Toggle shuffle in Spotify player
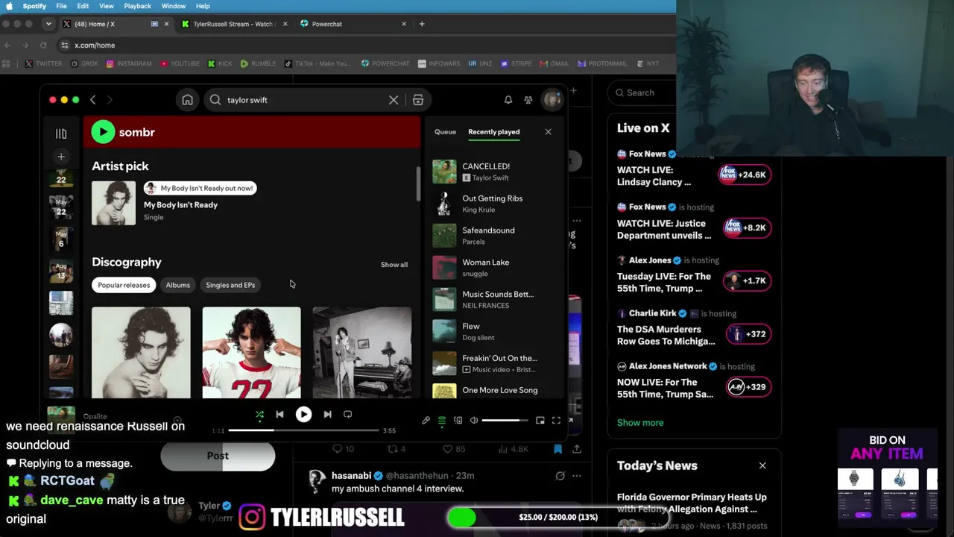This screenshot has width=954, height=537. (259, 414)
